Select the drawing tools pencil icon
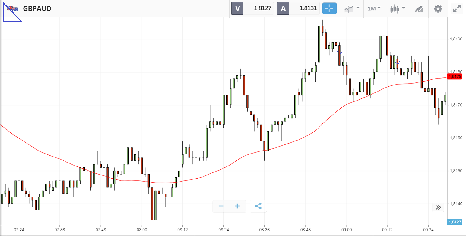The width and height of the screenshot is (466, 236). (419, 8)
